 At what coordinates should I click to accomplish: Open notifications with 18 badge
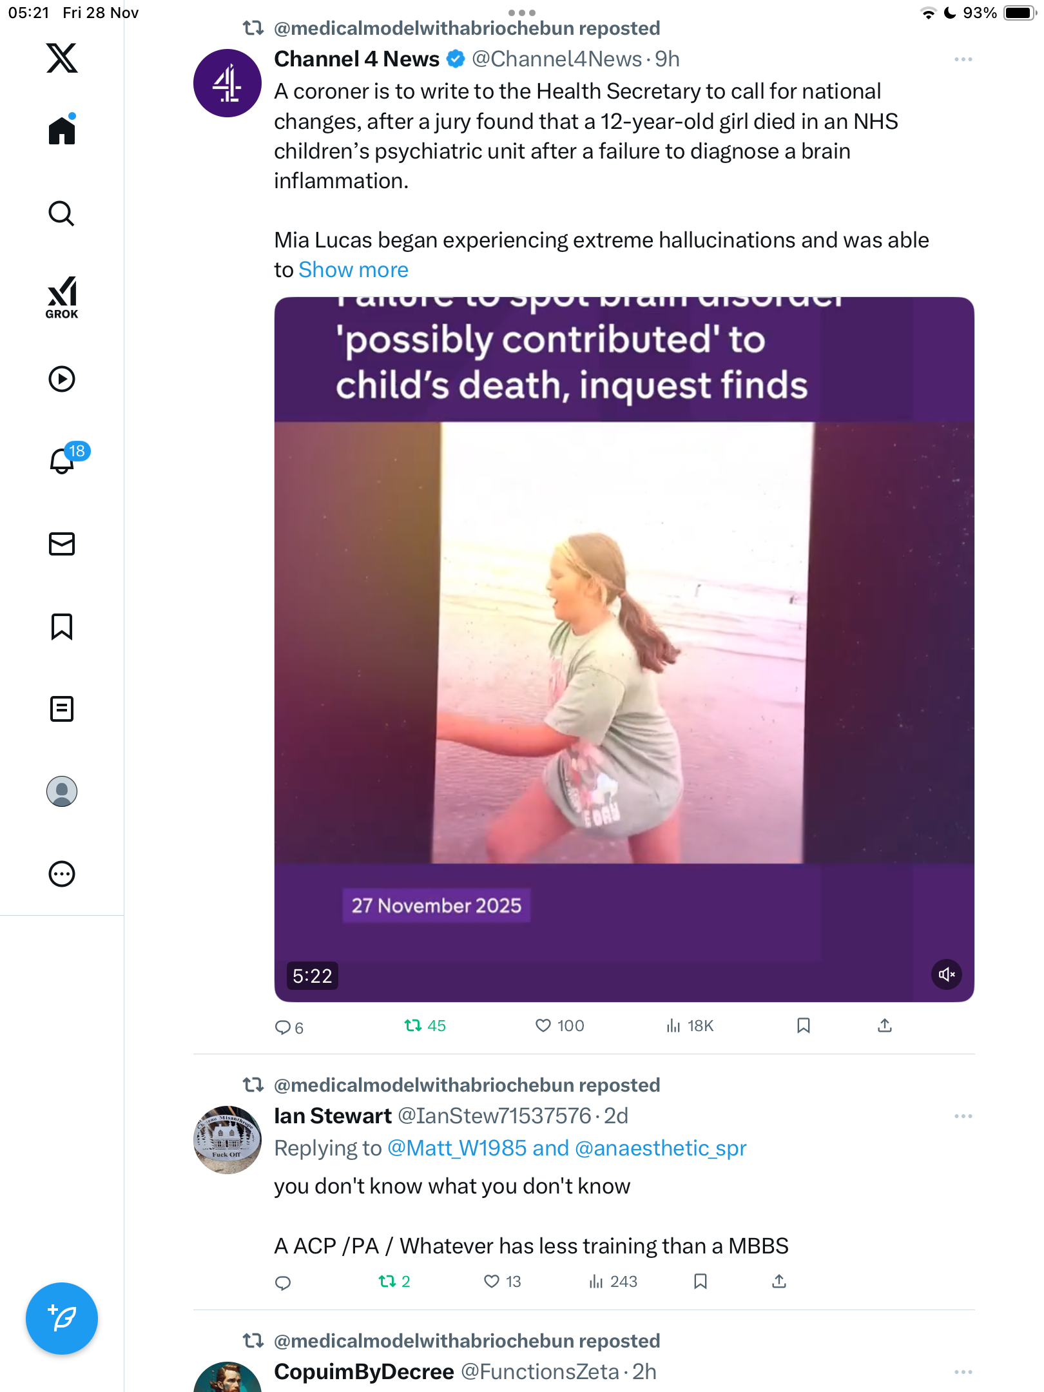(x=63, y=460)
